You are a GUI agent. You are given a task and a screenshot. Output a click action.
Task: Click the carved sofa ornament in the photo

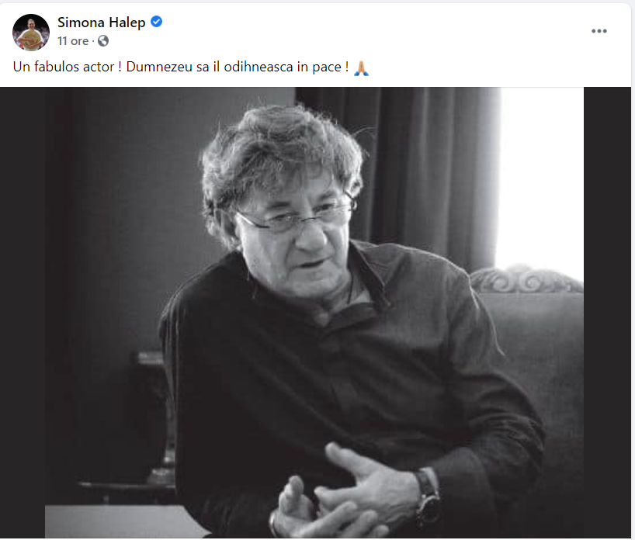(526, 279)
